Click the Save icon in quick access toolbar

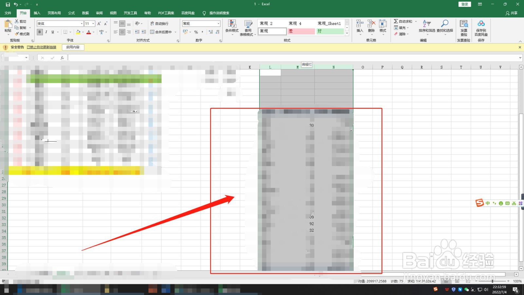(8, 4)
